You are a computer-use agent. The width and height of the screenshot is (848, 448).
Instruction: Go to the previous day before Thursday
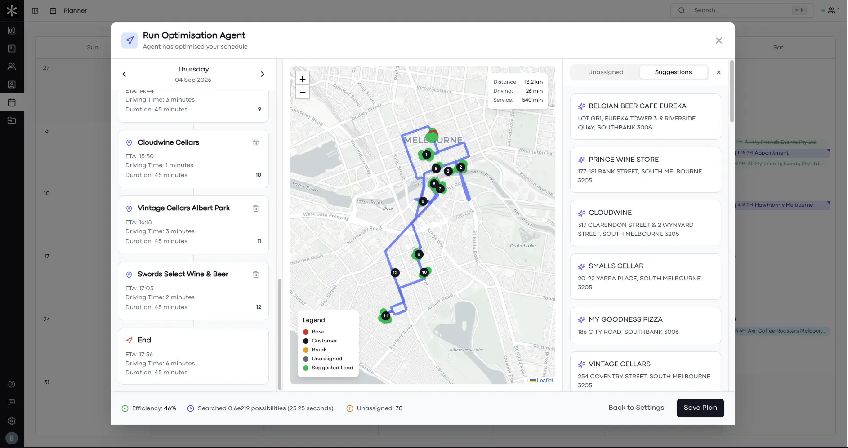click(124, 74)
